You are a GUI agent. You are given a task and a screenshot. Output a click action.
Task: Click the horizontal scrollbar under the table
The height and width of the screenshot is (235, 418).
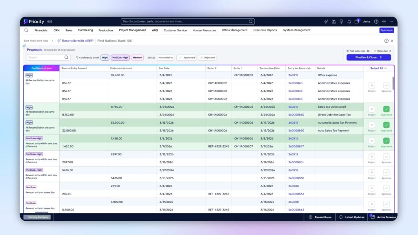point(42,212)
